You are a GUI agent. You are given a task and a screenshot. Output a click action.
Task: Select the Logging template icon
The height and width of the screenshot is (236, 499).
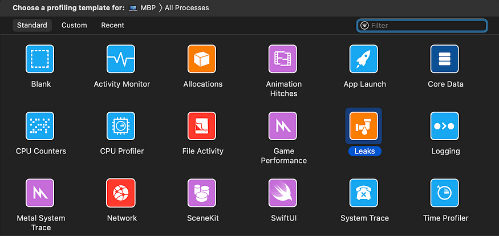pyautogui.click(x=445, y=126)
